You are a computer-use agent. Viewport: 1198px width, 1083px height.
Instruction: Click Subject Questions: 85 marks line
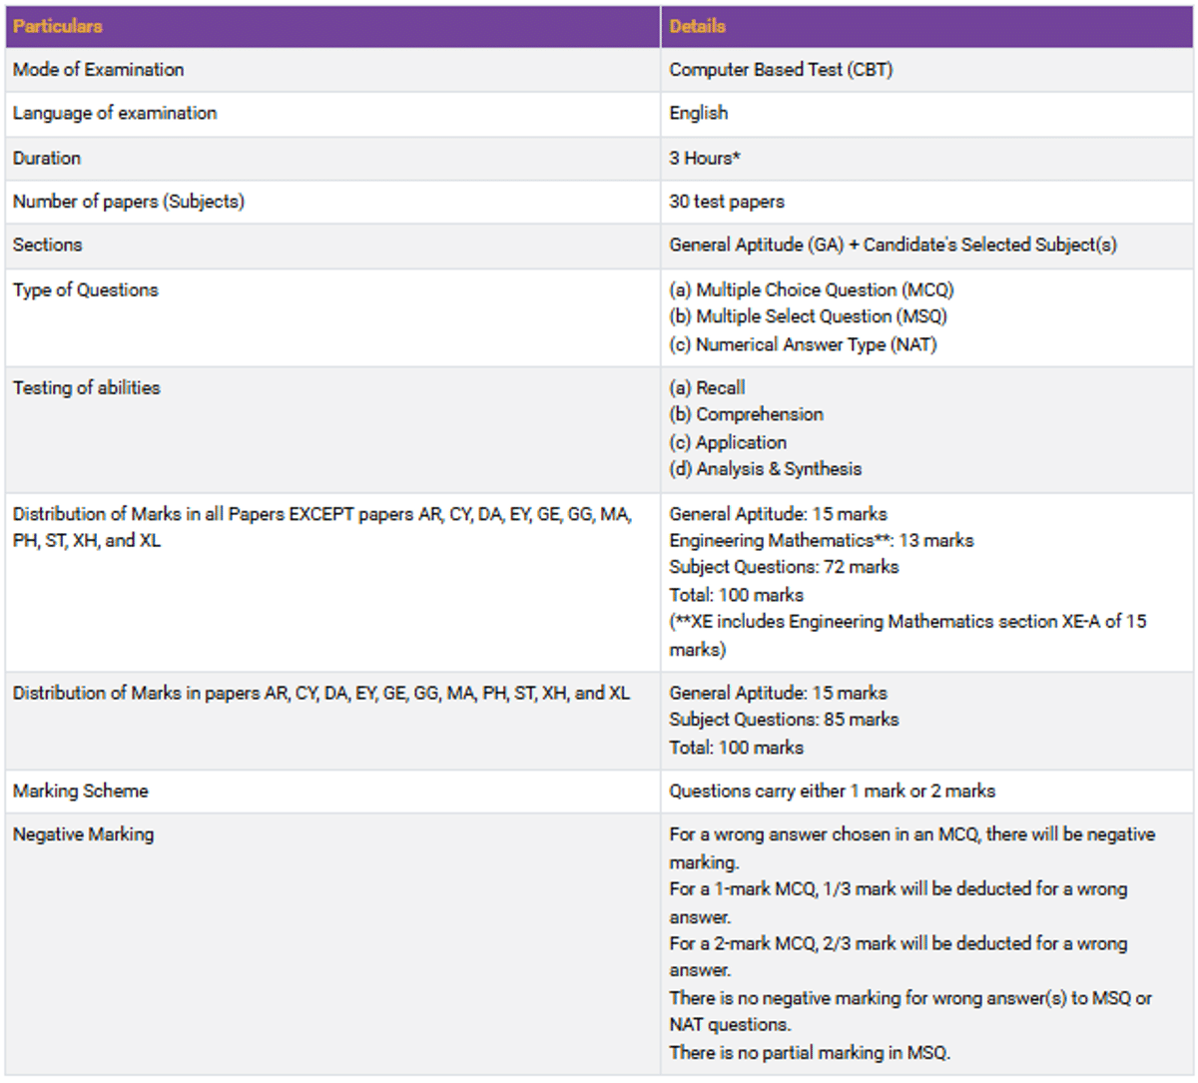pyautogui.click(x=784, y=720)
